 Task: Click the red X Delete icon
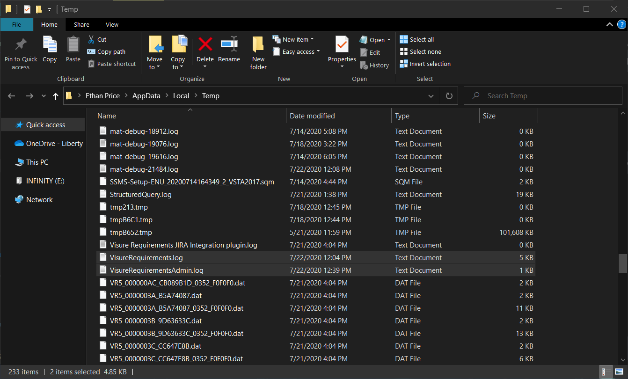[205, 44]
